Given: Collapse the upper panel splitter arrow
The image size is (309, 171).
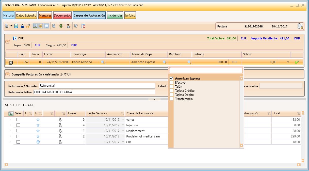Looking at the screenshot, I should coord(154,99).
